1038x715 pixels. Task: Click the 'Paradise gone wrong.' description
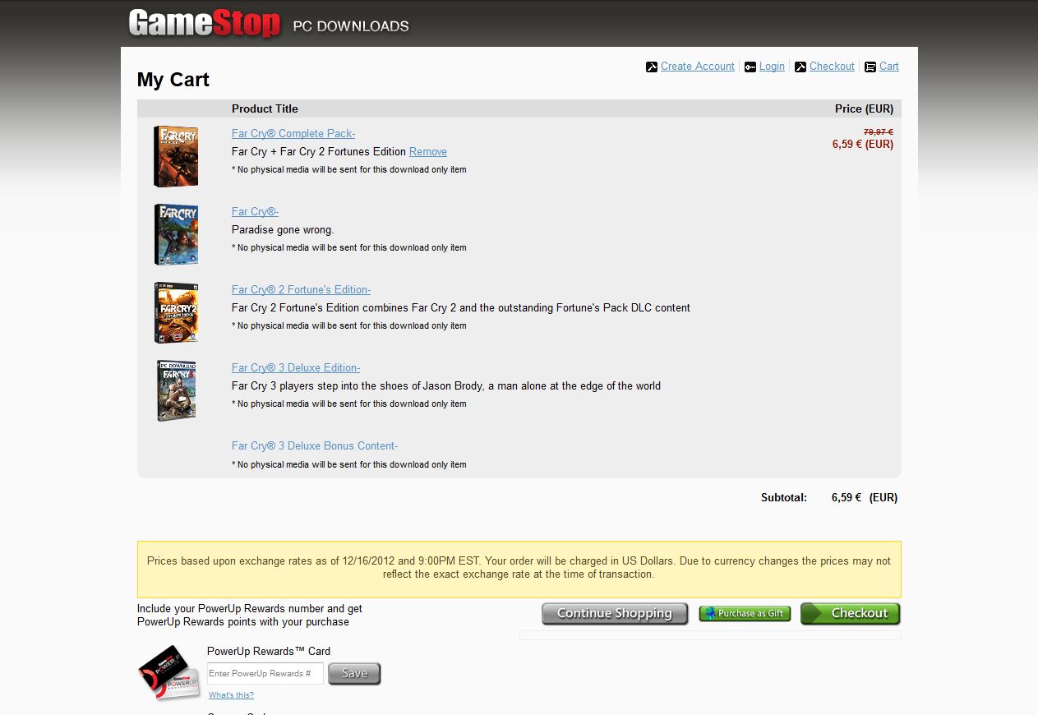[x=283, y=229]
